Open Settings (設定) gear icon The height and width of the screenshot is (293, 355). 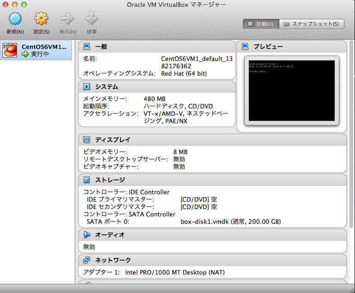click(x=41, y=18)
